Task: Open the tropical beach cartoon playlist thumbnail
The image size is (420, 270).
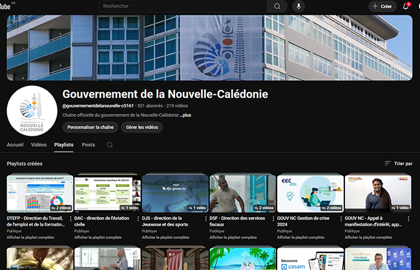Action: click(243, 259)
